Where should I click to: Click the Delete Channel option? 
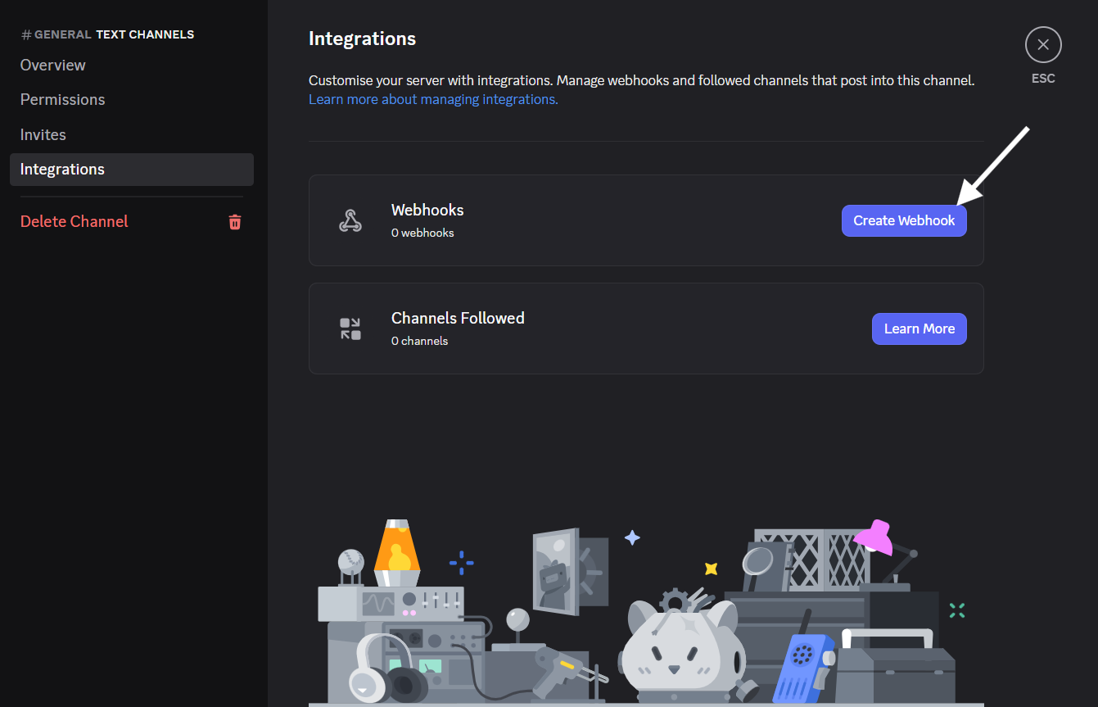coord(74,221)
